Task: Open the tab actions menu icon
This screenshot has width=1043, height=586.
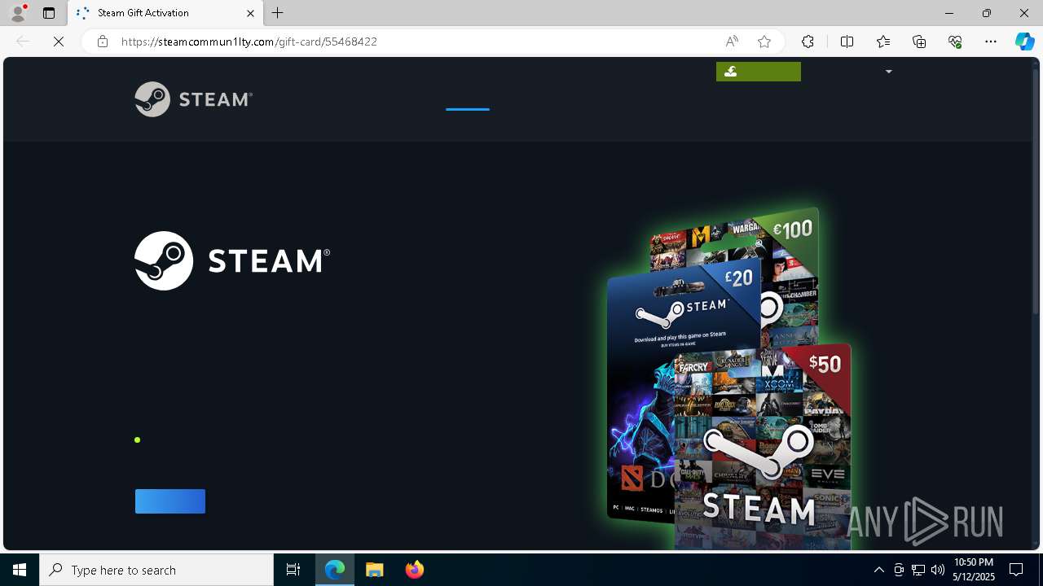Action: tap(49, 13)
